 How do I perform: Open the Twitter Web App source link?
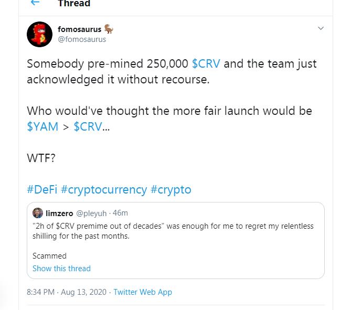point(143,292)
